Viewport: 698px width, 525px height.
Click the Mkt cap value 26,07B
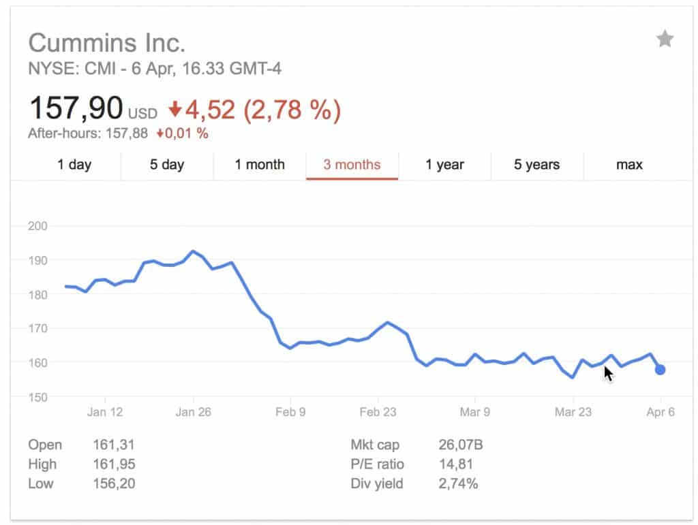coord(461,445)
